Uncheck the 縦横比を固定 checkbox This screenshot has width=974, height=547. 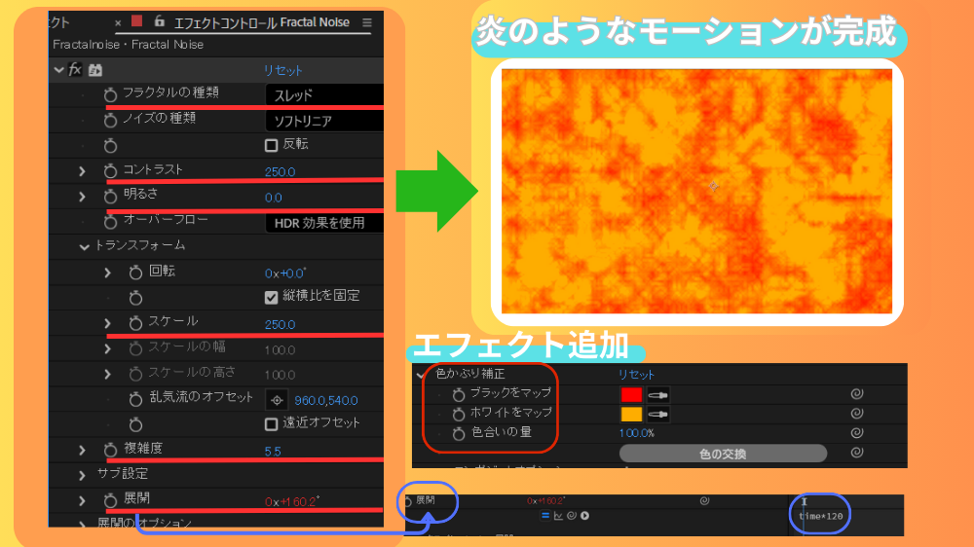tap(272, 297)
